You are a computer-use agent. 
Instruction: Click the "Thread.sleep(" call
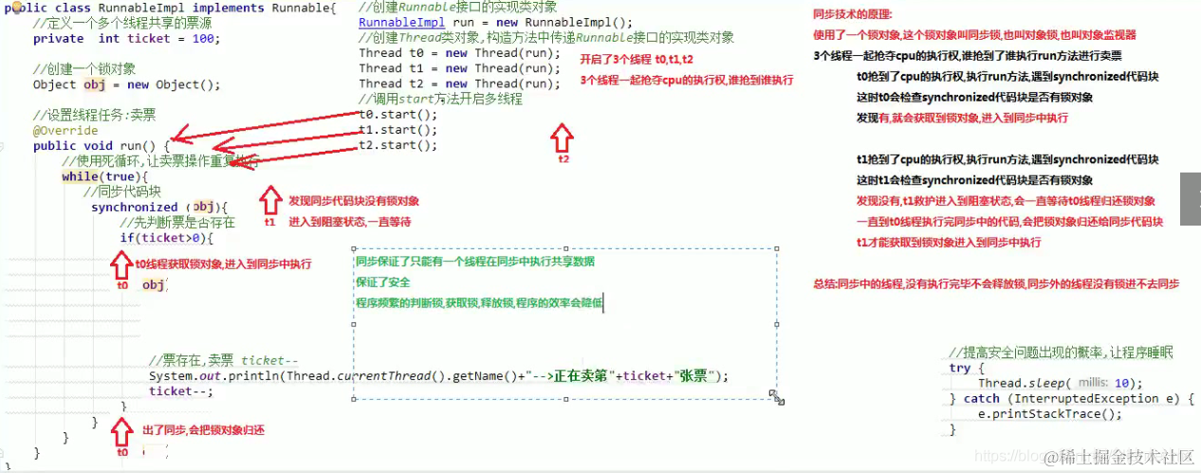[x=1024, y=383]
